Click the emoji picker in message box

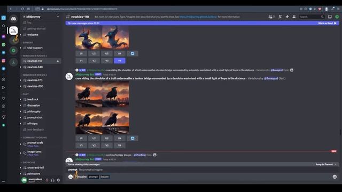(x=335, y=177)
